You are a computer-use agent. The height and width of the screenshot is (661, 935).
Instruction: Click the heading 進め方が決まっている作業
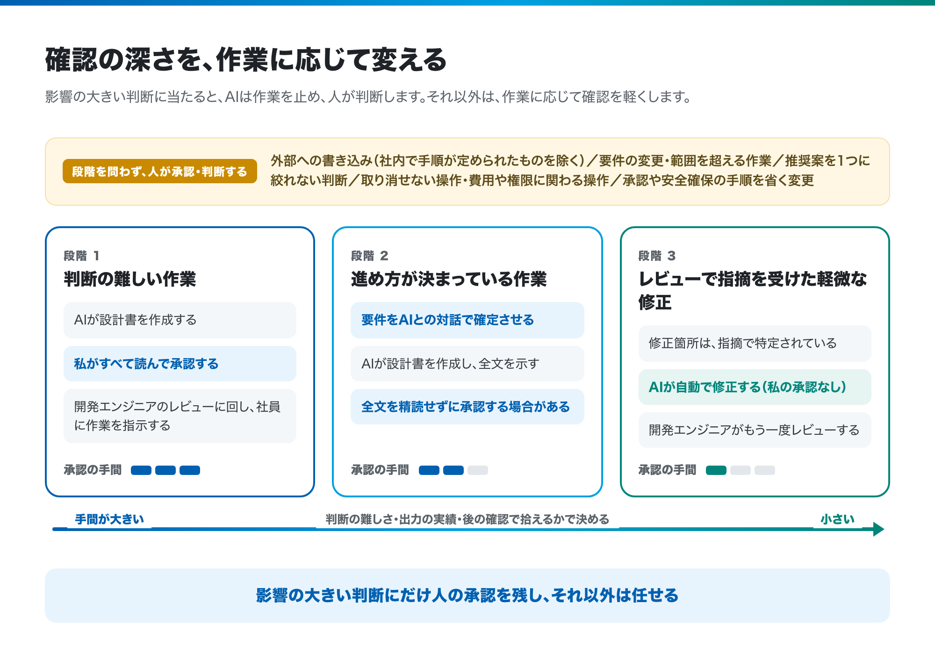(449, 279)
